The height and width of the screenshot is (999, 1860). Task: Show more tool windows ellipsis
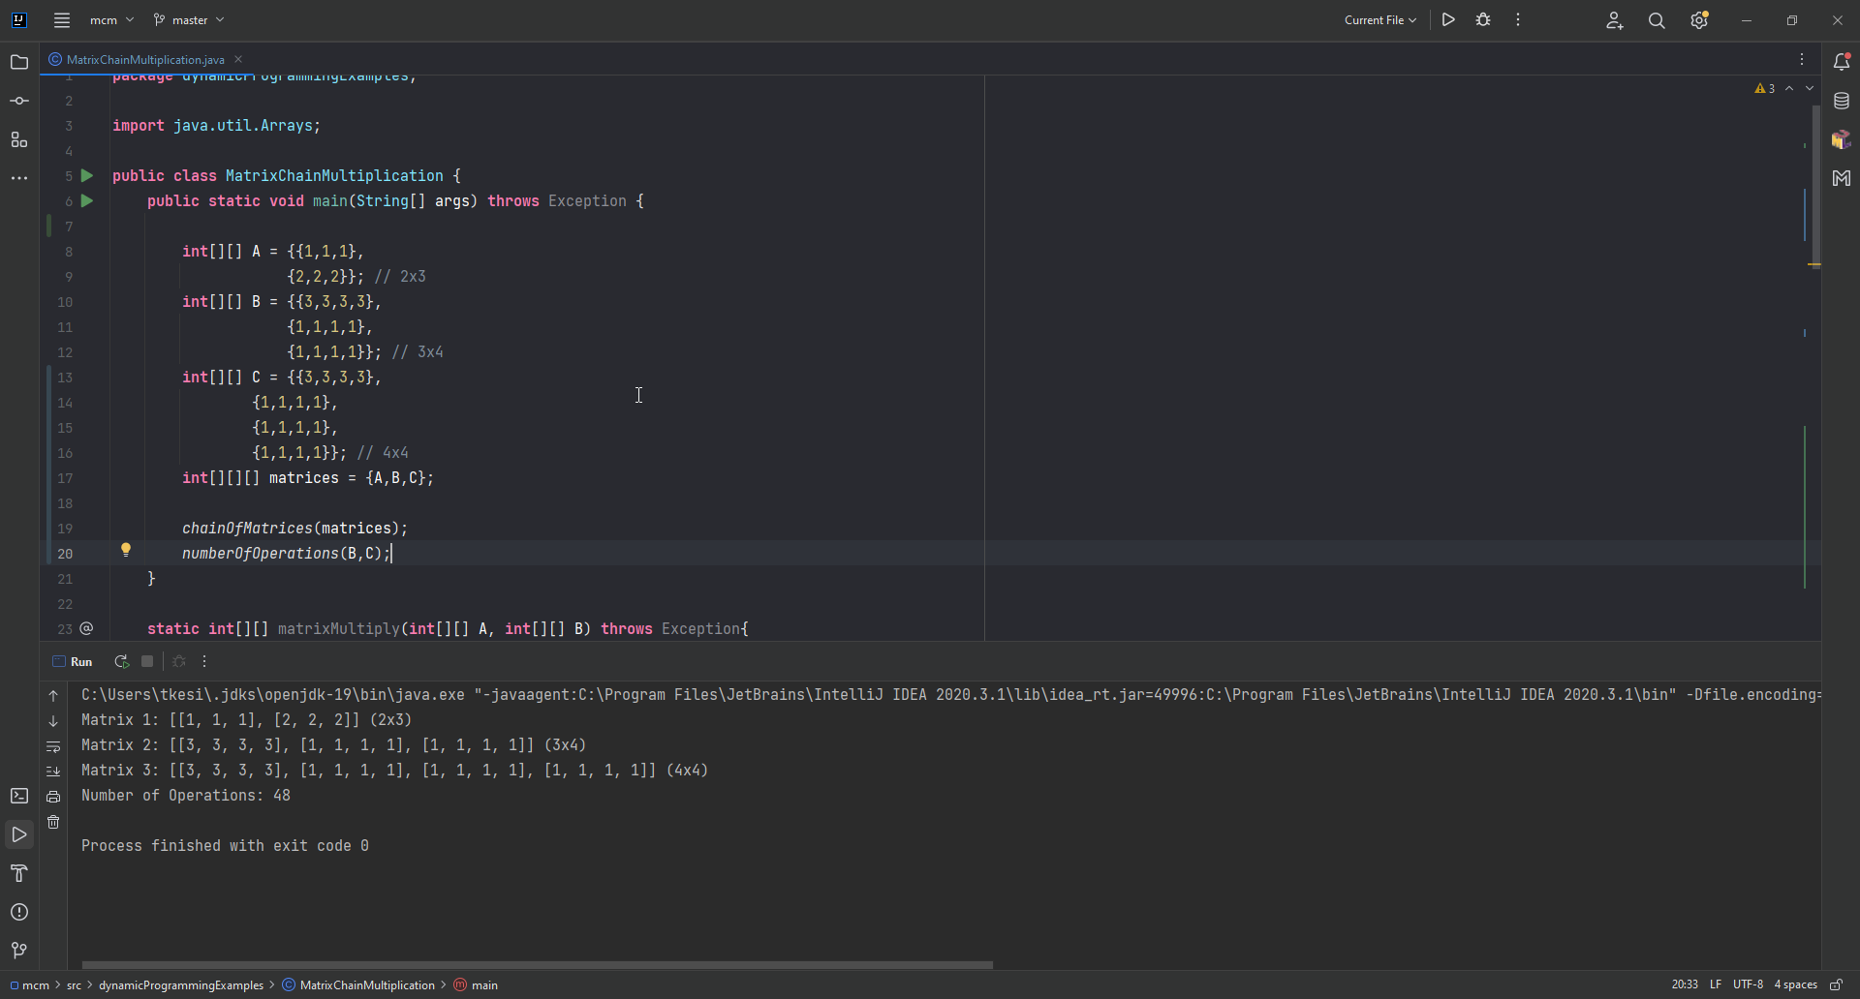pyautogui.click(x=19, y=179)
